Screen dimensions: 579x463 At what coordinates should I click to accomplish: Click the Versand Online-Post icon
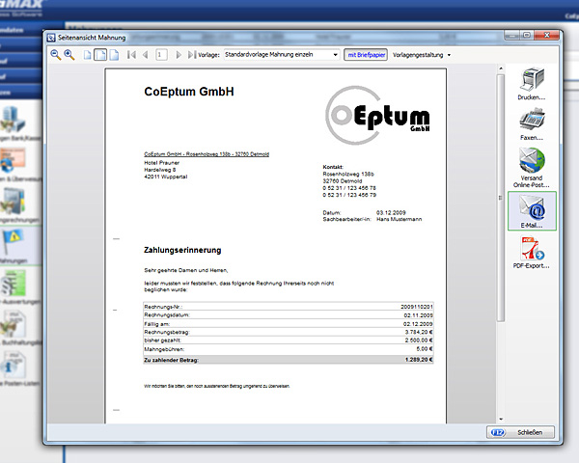tap(532, 160)
